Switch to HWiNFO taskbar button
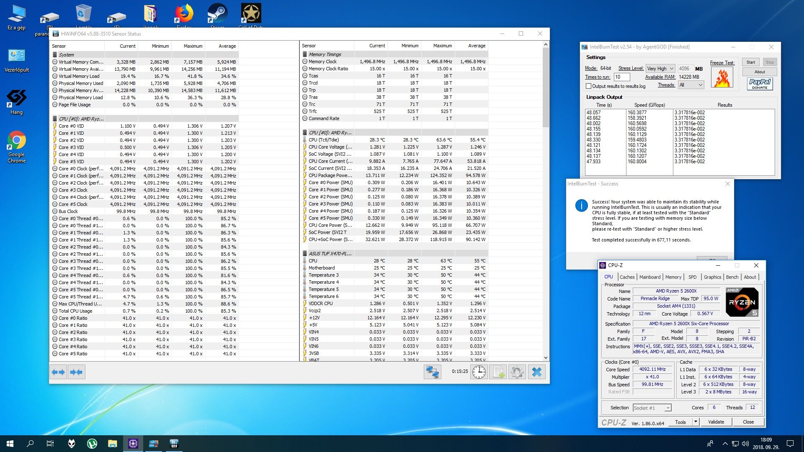 [174, 444]
